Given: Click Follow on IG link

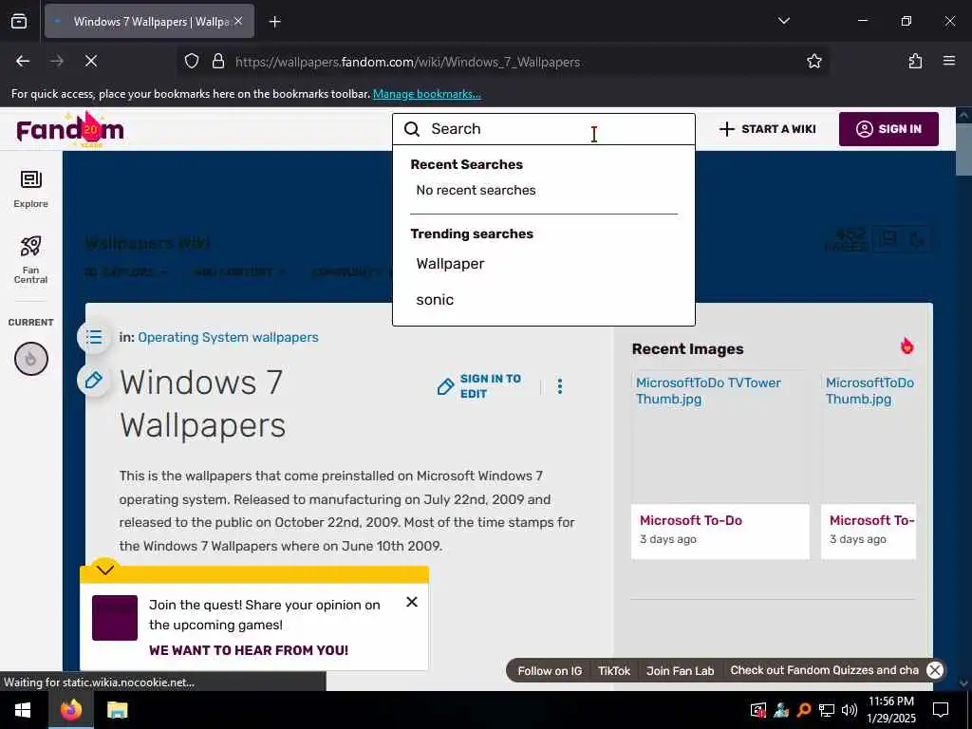Looking at the screenshot, I should point(550,671).
